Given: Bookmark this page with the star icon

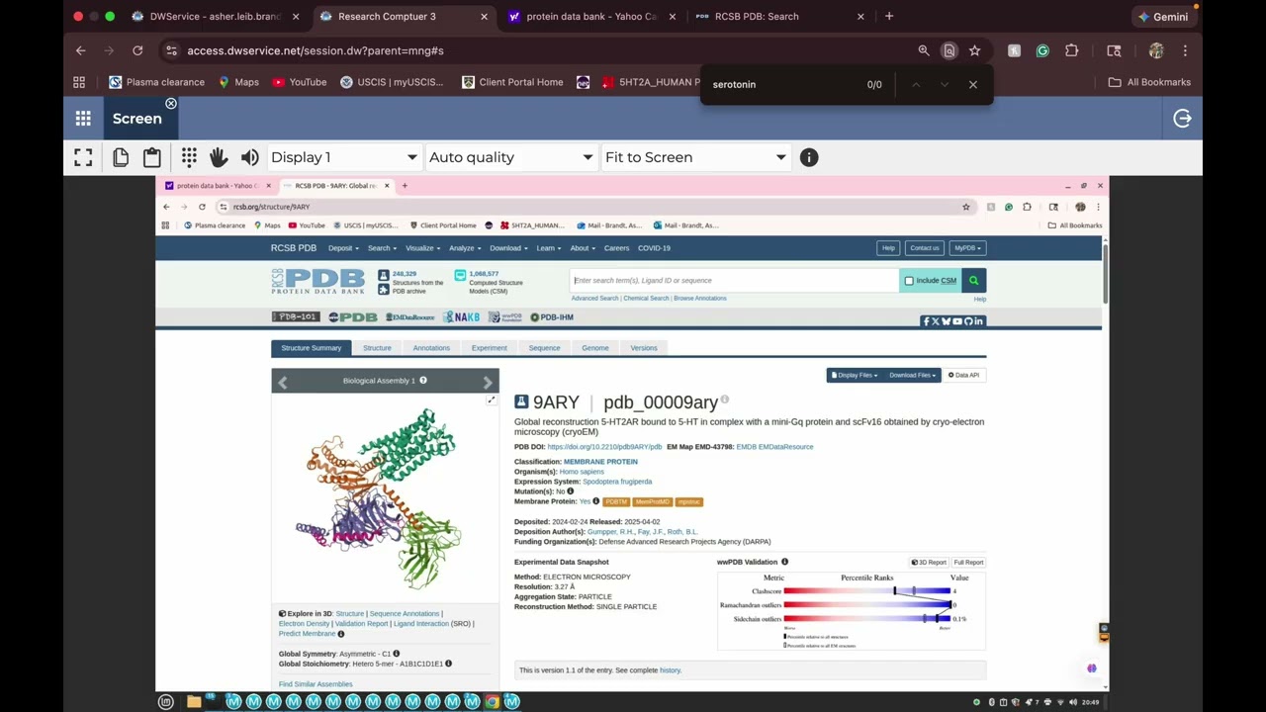Looking at the screenshot, I should coord(974,50).
